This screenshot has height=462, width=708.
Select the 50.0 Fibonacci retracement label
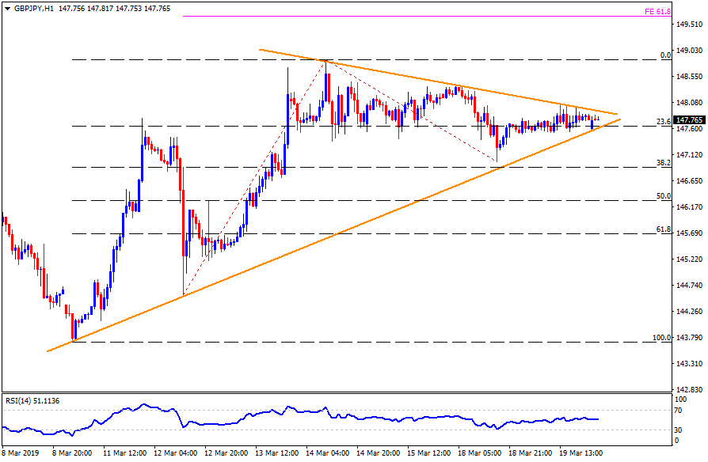coord(663,195)
